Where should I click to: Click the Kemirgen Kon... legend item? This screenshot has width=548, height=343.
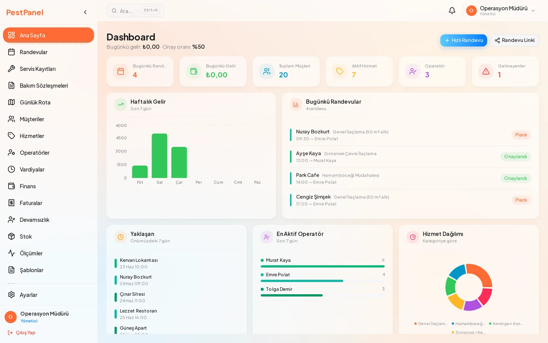coord(506,324)
